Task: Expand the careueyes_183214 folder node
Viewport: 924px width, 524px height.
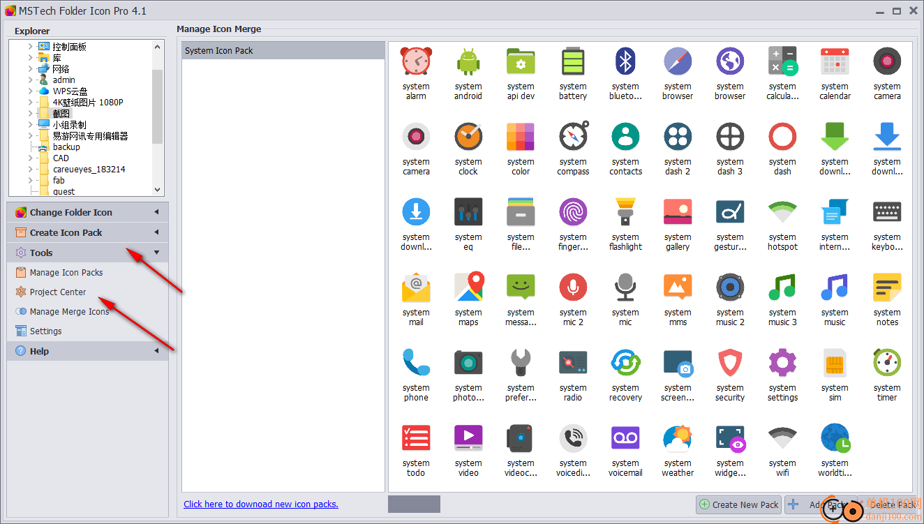Action: pyautogui.click(x=30, y=170)
